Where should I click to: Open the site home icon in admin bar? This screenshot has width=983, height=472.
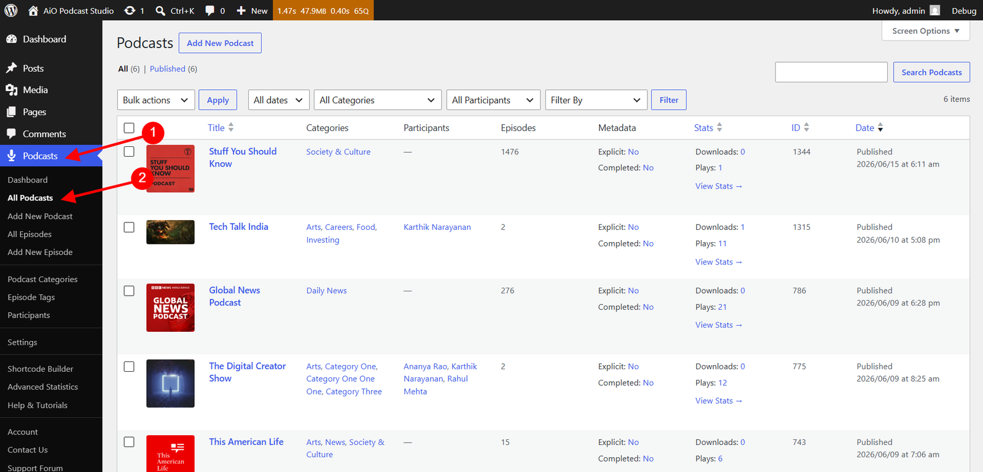pos(33,10)
